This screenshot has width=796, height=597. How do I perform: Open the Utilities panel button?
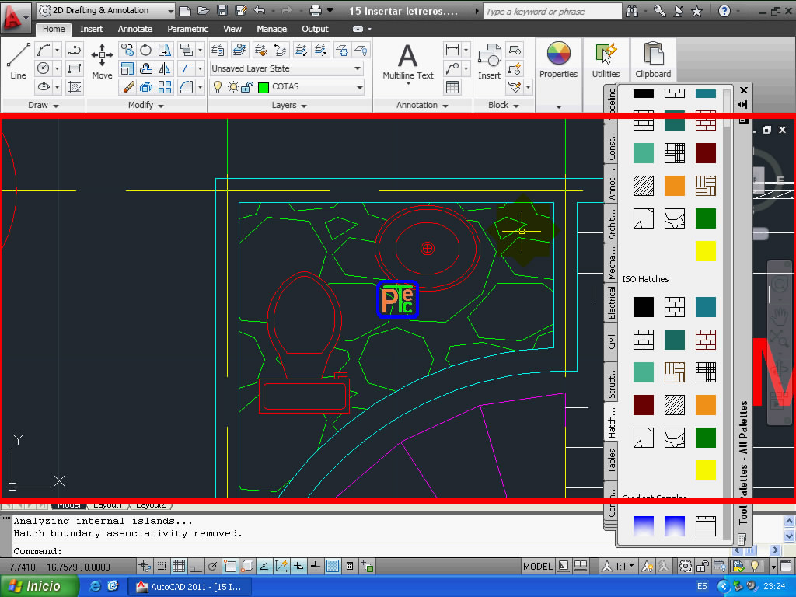tap(606, 61)
